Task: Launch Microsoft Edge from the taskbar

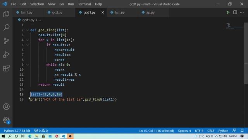Action: [x=30, y=136]
